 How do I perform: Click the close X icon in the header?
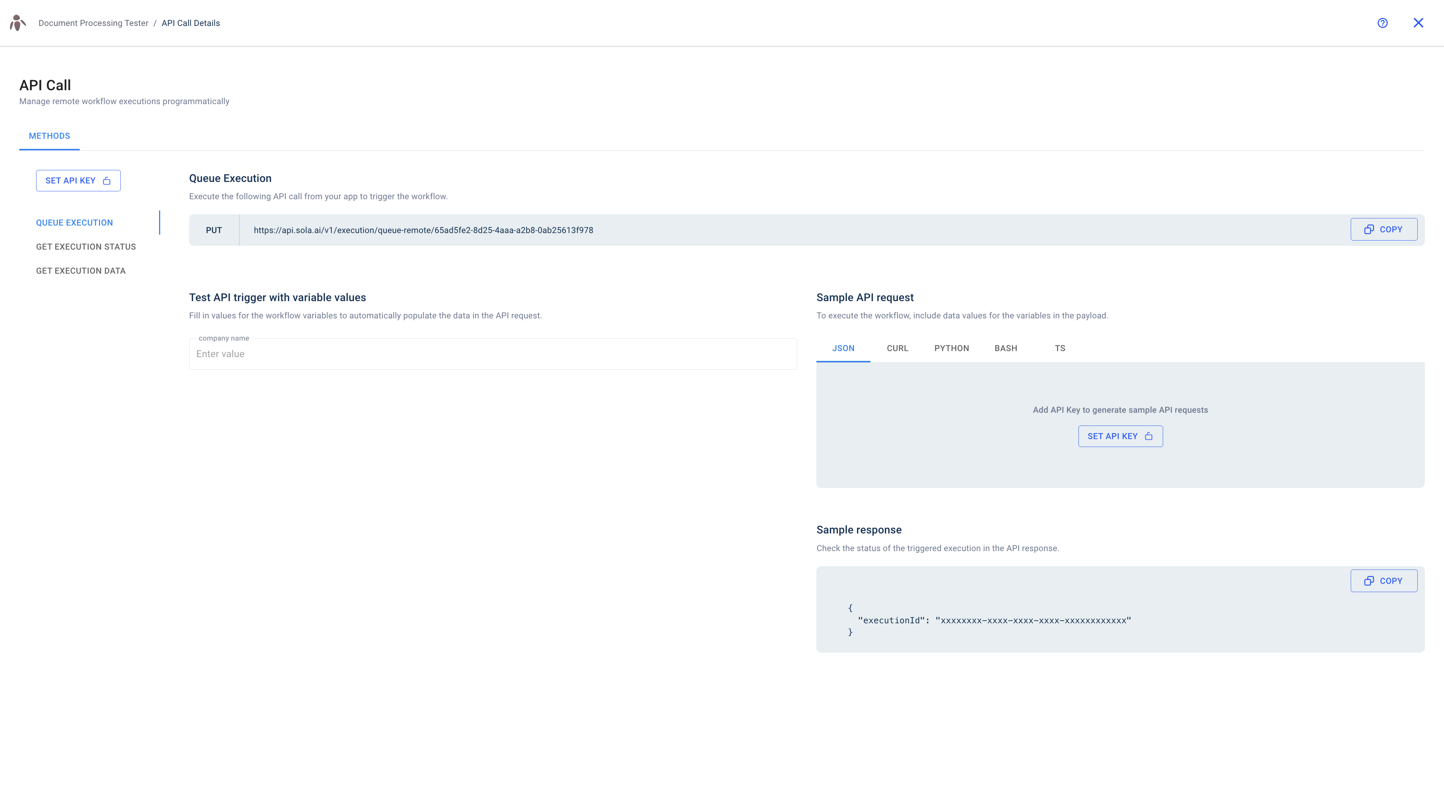(1419, 23)
